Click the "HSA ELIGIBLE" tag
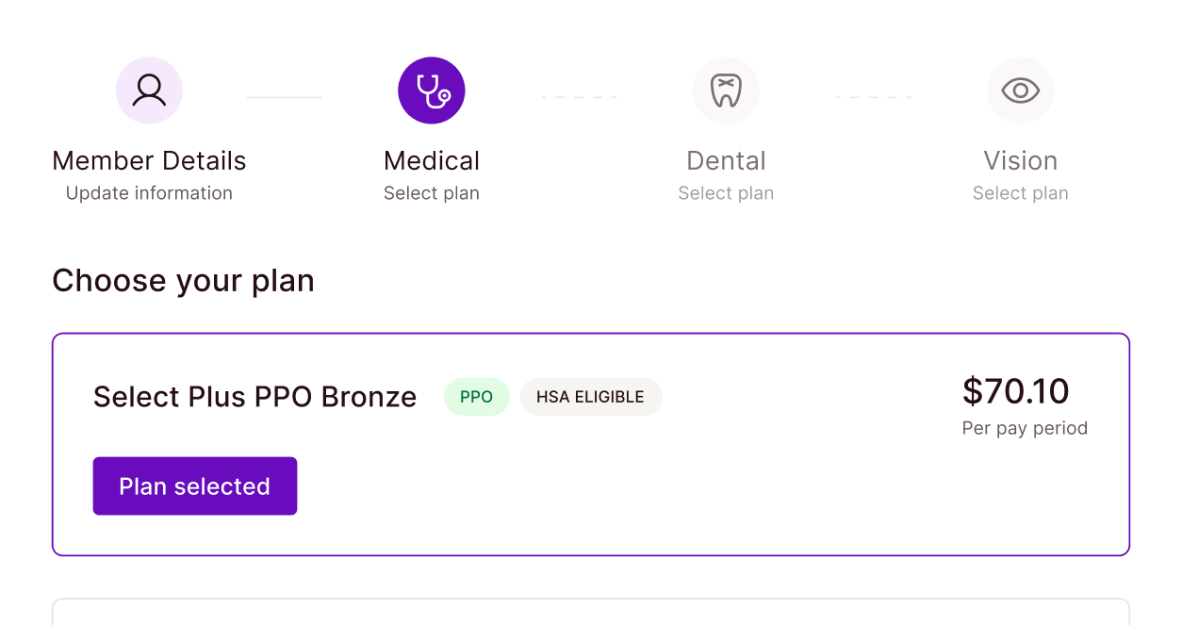This screenshot has width=1182, height=625. (590, 397)
